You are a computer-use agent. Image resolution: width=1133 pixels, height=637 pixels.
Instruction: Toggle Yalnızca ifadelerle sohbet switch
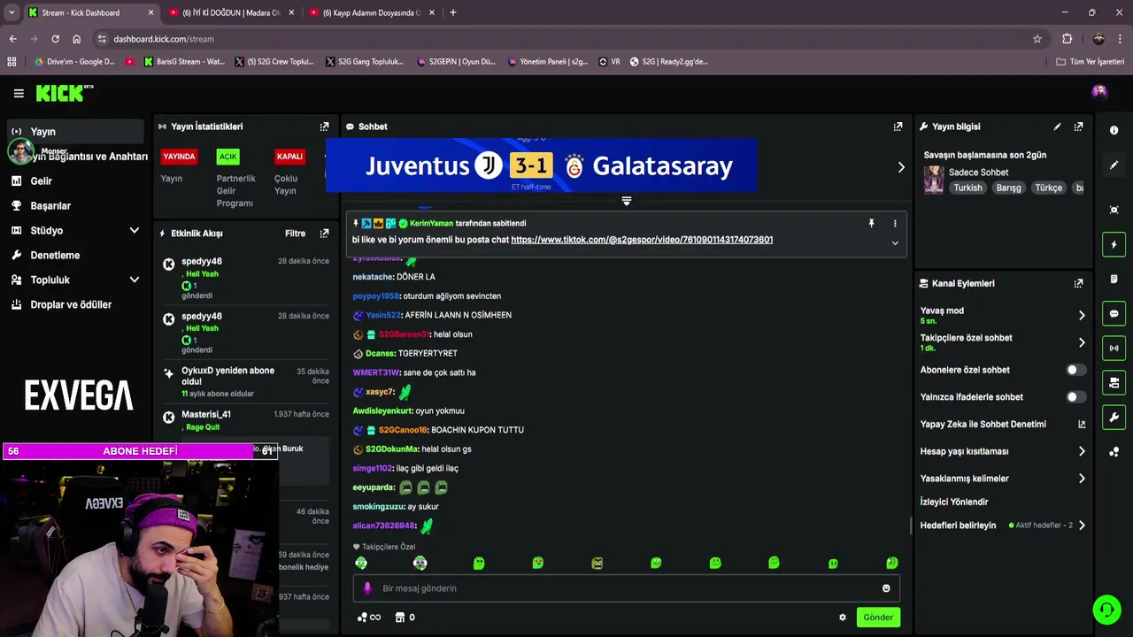pos(1075,397)
